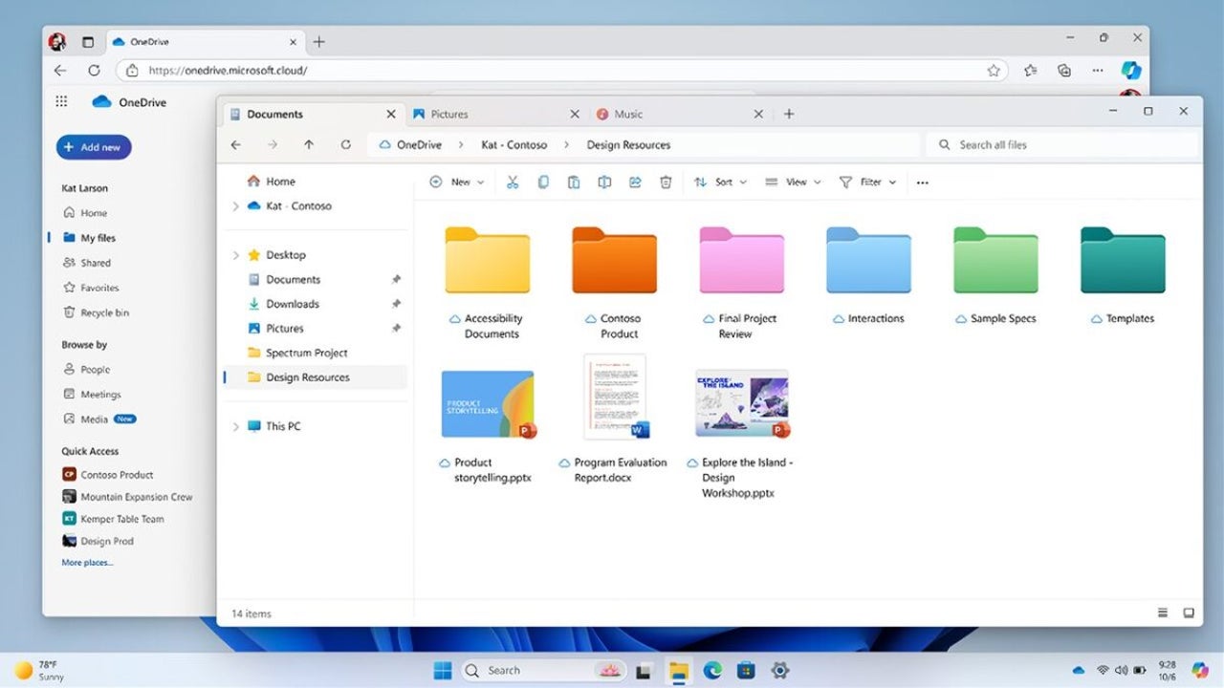This screenshot has height=688, width=1224.
Task: Click the Paste icon in the toolbar
Action: [x=574, y=182]
